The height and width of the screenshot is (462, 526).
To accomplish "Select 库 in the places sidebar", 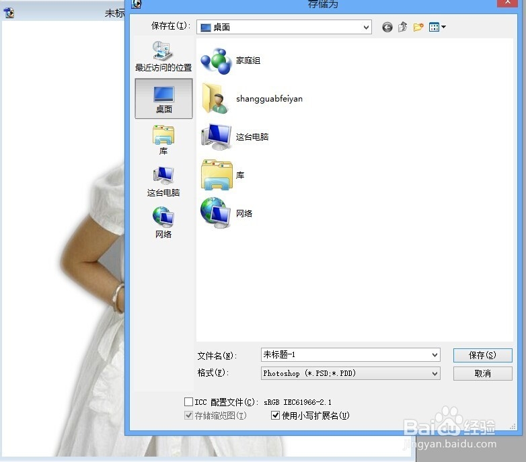I will click(163, 140).
